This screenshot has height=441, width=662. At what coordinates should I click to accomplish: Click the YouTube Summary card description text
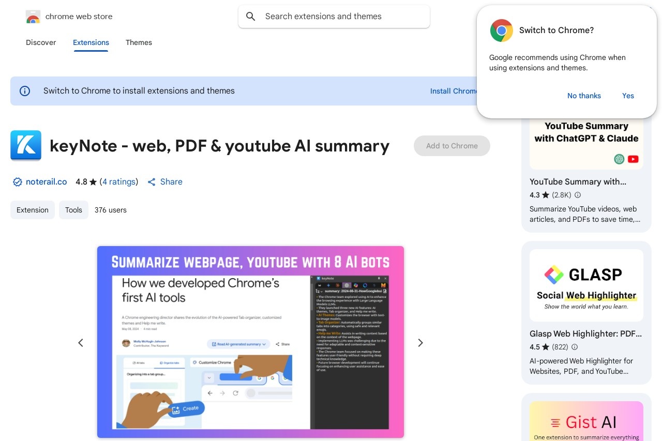585,214
